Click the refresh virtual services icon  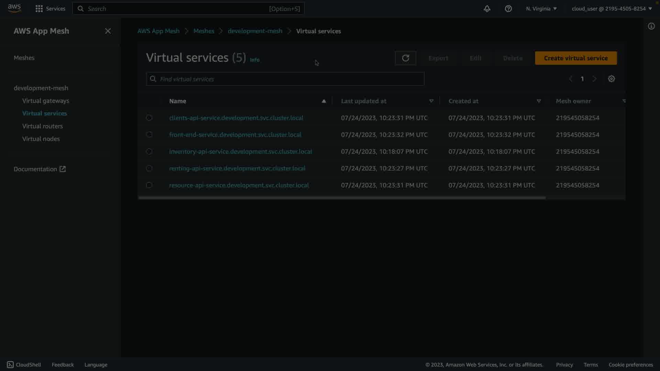[x=405, y=58]
